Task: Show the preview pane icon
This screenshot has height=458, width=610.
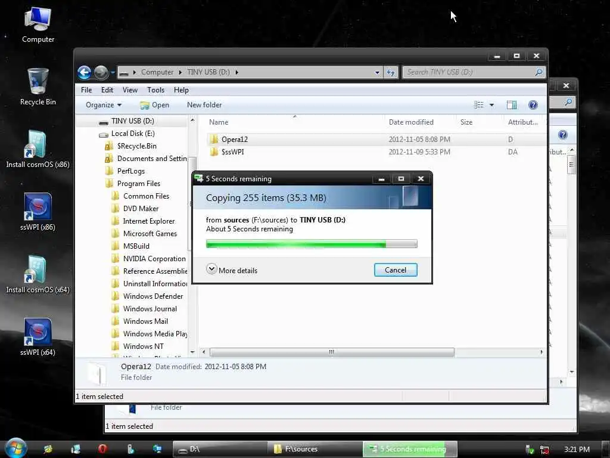Action: click(x=512, y=105)
